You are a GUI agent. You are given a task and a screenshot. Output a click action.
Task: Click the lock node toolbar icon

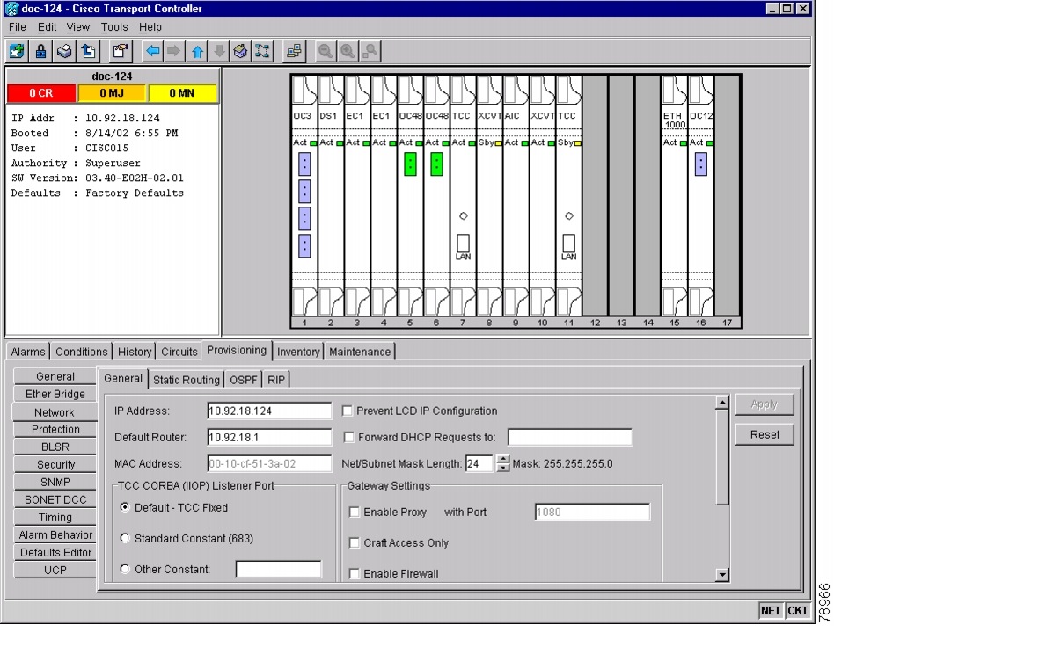point(41,51)
